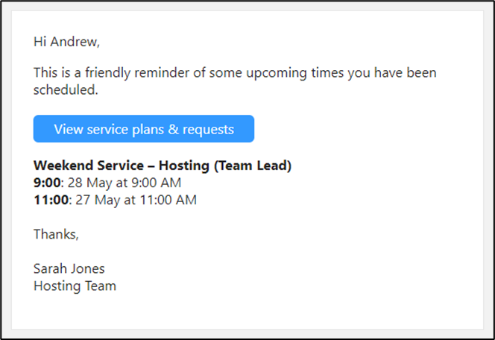Screen dimensions: 495x340
Task: Click the word "friendly" in reminder sentence
Action: click(107, 73)
